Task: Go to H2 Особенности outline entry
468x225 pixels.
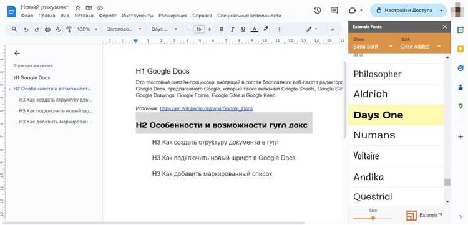Action: 52,89
